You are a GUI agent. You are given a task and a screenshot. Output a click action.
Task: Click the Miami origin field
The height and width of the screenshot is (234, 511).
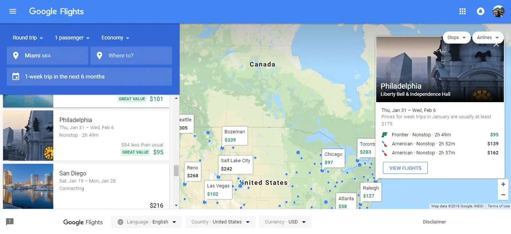click(x=47, y=56)
